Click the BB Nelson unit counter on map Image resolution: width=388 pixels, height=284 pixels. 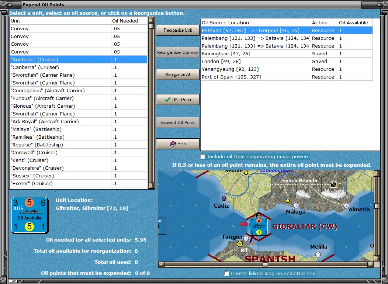point(258,226)
